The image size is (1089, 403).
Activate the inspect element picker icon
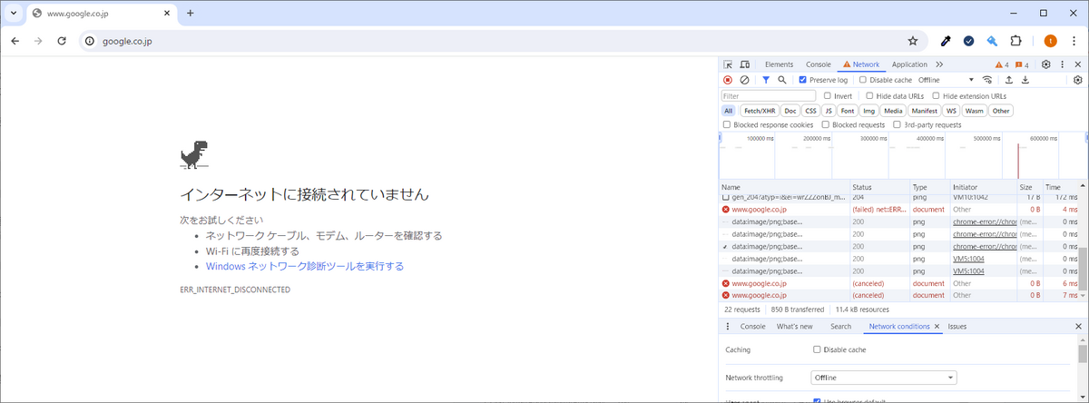coord(728,64)
